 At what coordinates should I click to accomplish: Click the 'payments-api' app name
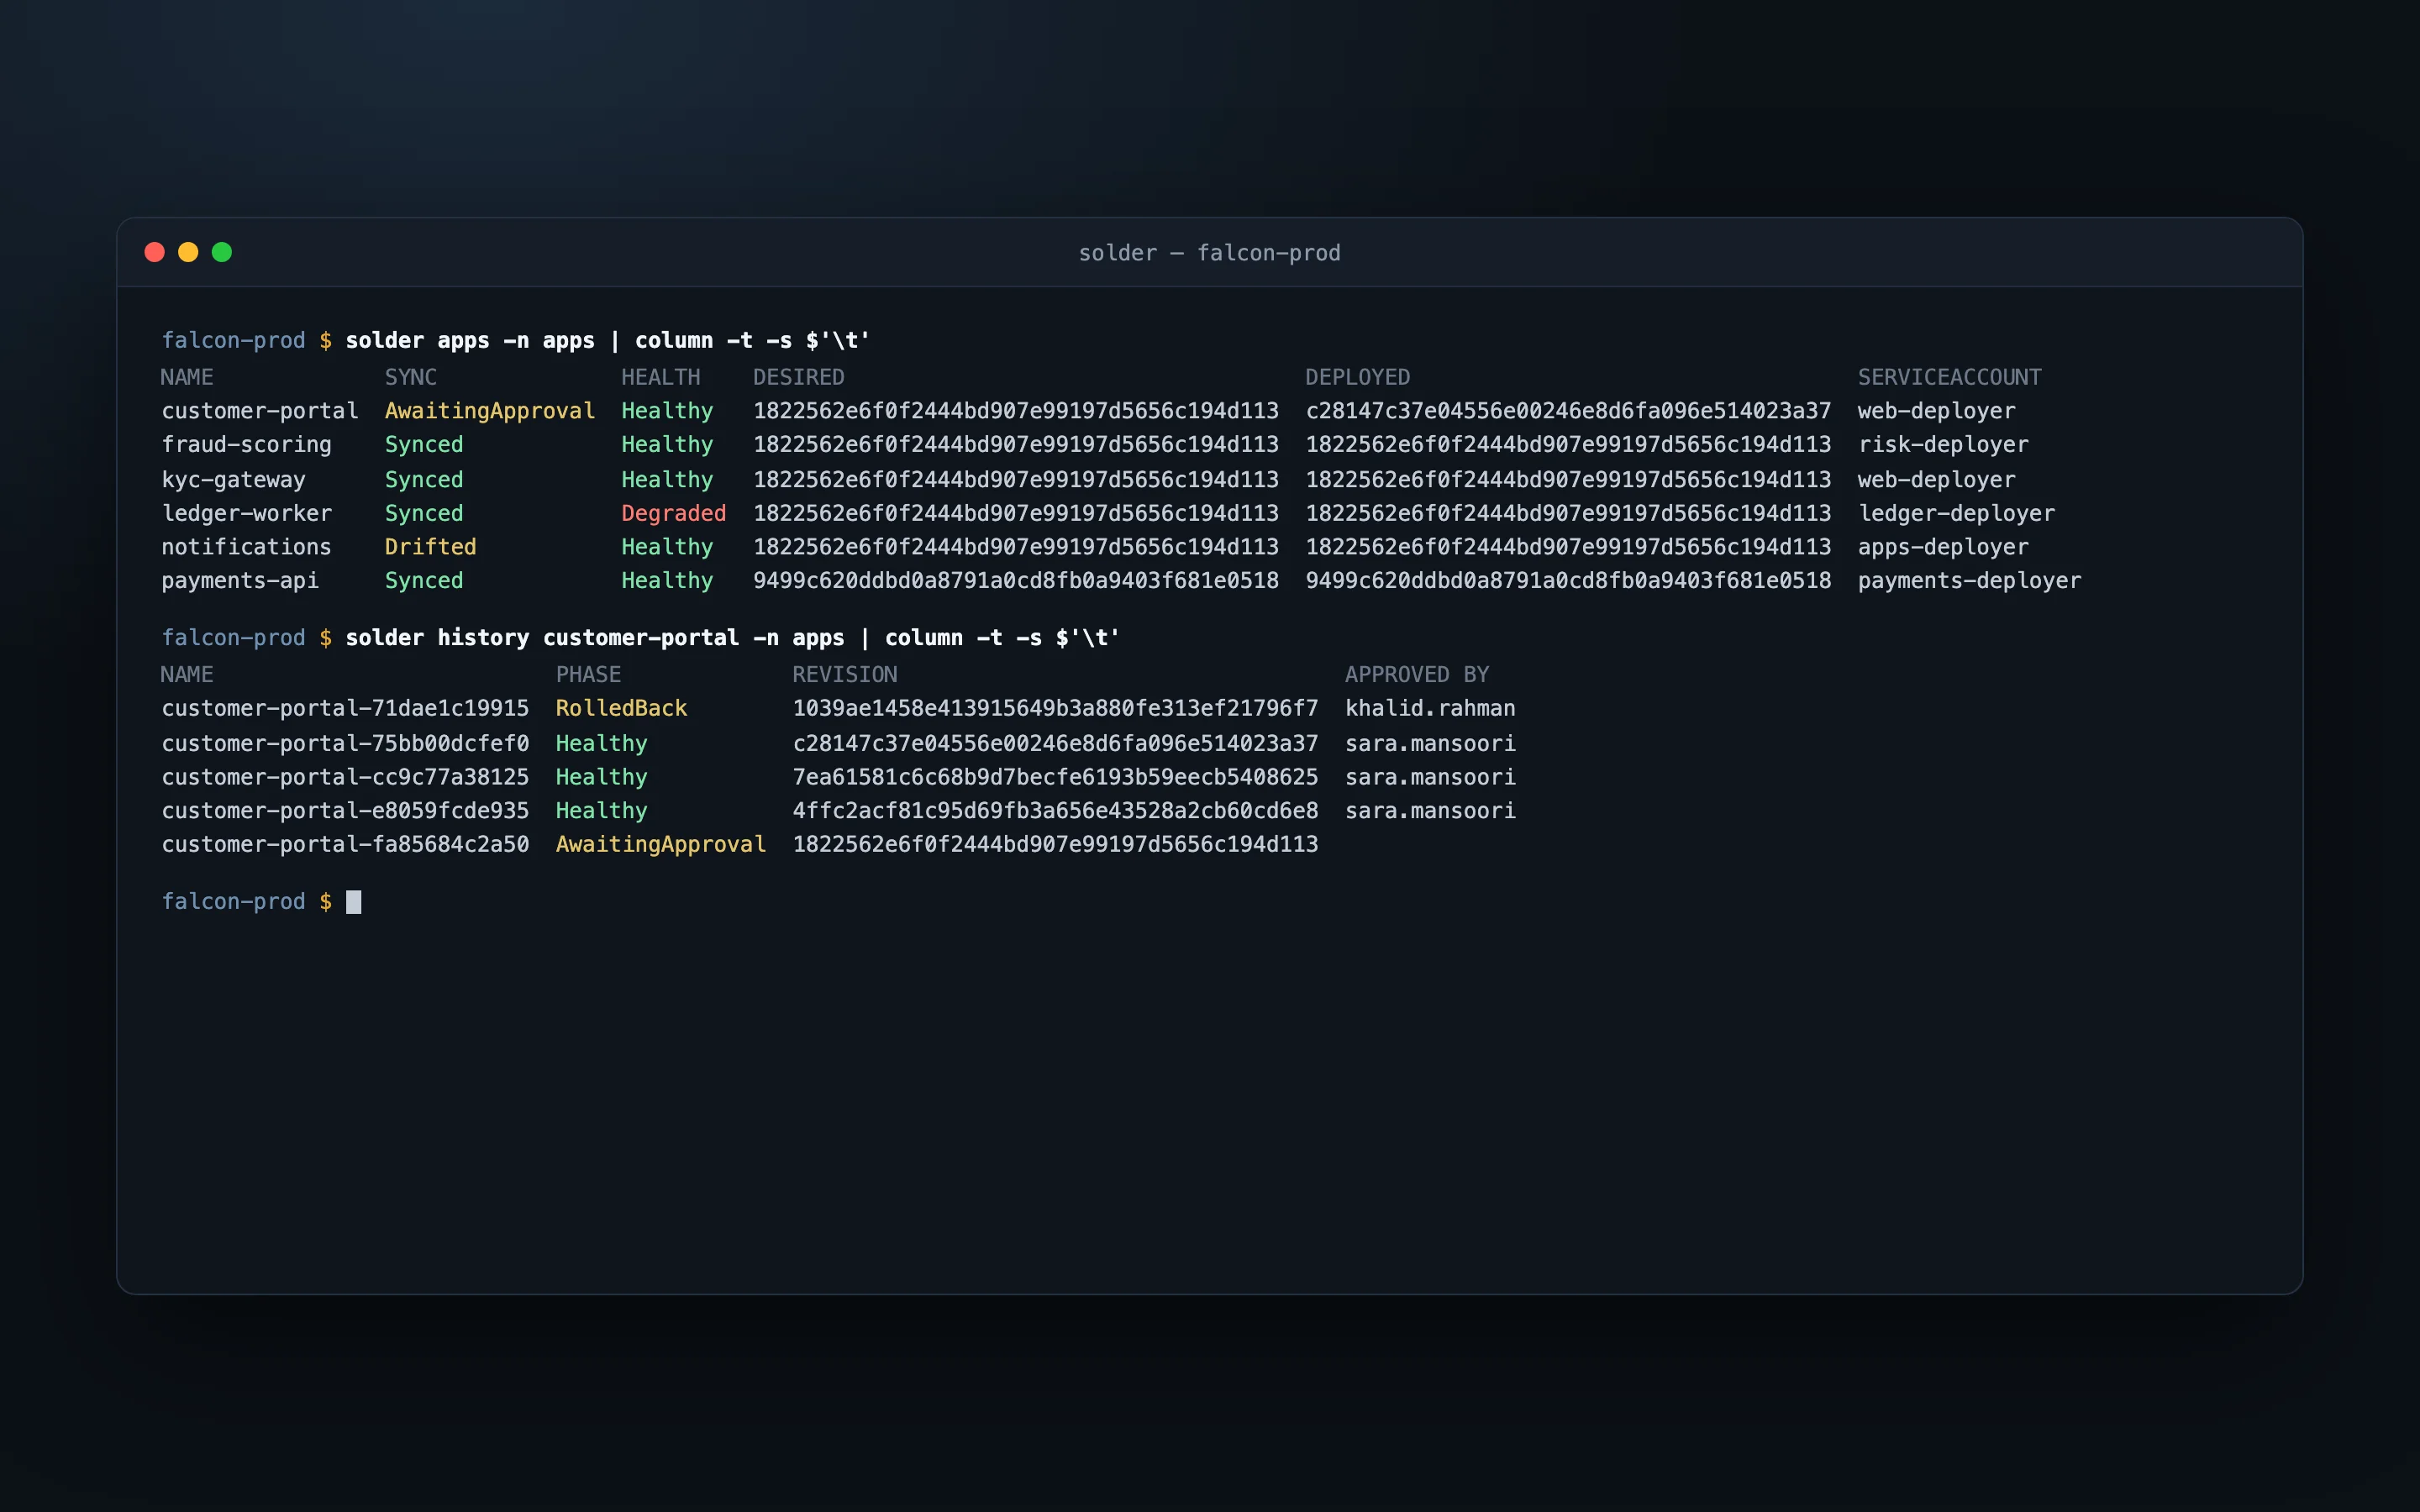240,581
